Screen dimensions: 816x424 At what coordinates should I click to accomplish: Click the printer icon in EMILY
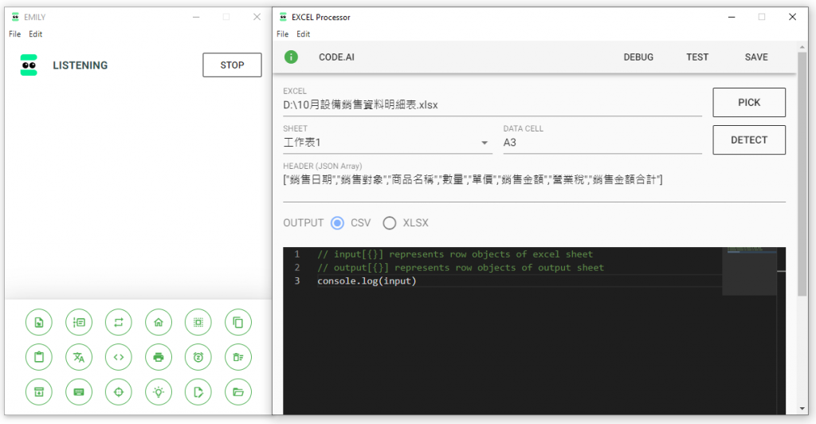pyautogui.click(x=159, y=357)
